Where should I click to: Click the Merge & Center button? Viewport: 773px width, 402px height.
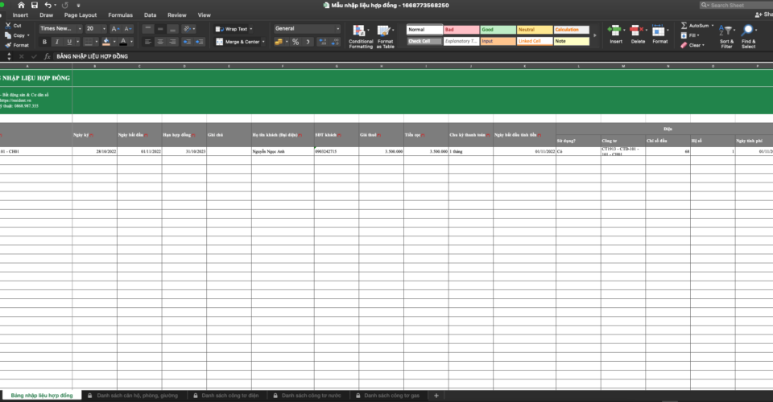[x=238, y=42]
